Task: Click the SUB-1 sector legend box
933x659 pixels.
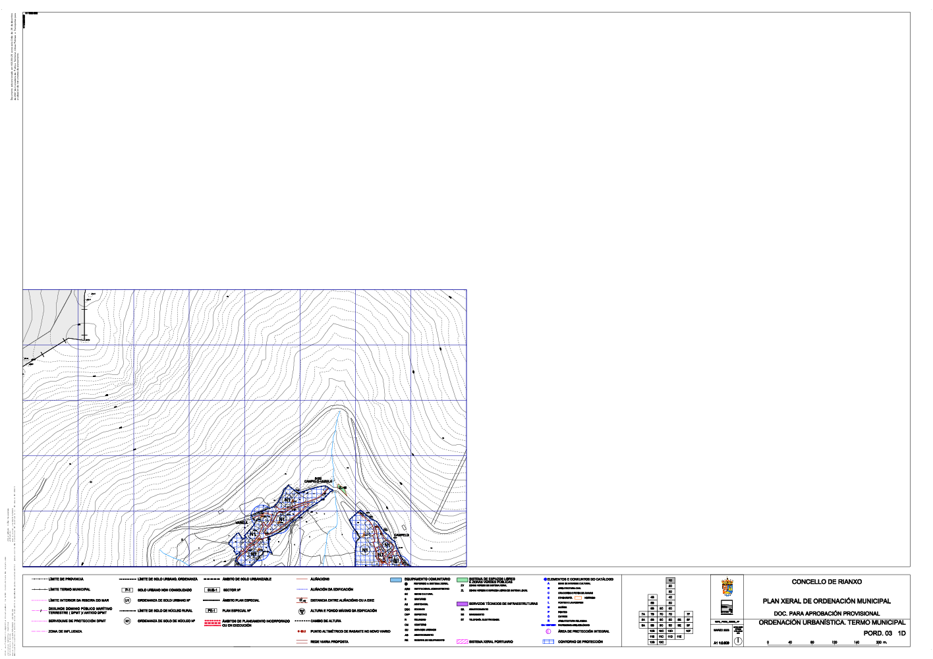Action: tap(212, 590)
